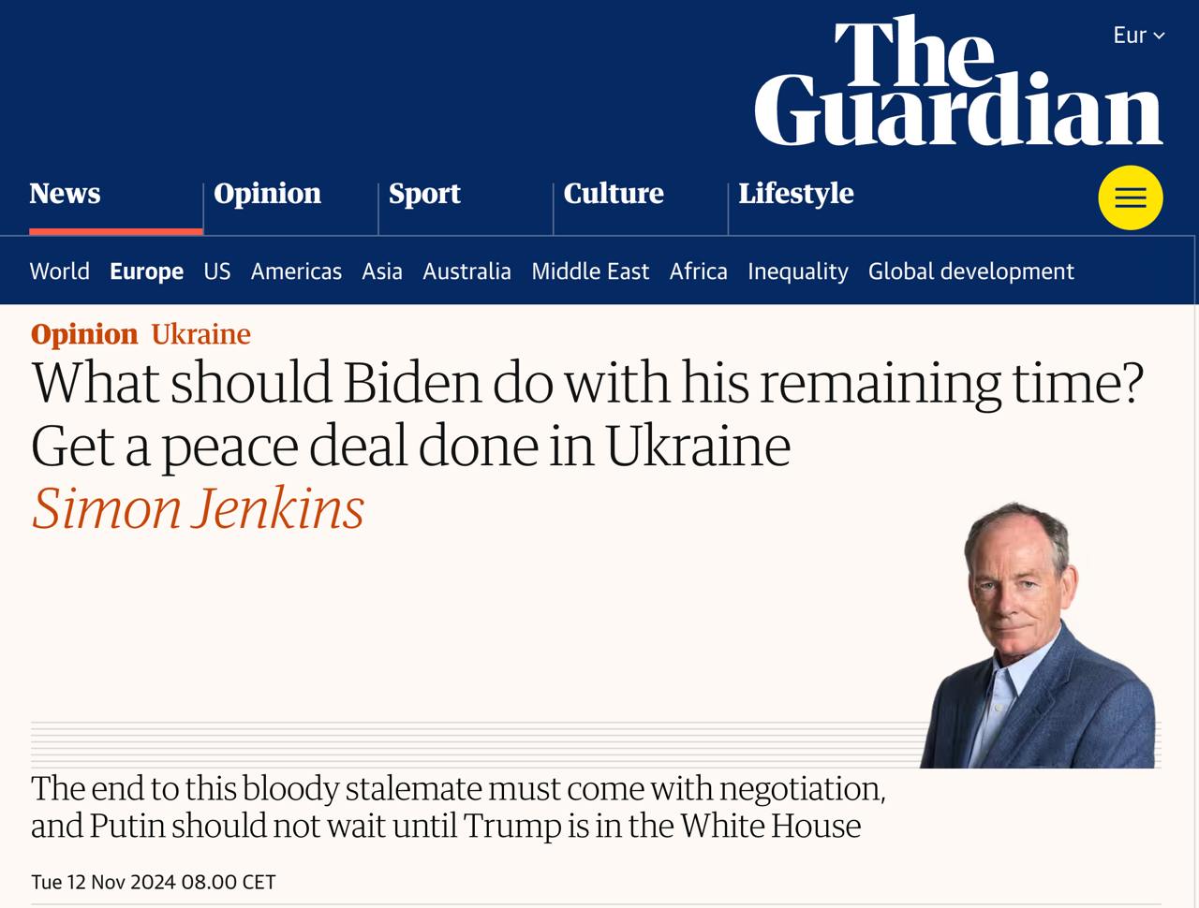Expand the Eur edition dropdown
Viewport: 1199px width, 908px height.
[x=1138, y=36]
